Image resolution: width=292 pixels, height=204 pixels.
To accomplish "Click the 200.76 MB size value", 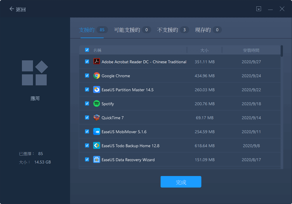I will coord(204,104).
